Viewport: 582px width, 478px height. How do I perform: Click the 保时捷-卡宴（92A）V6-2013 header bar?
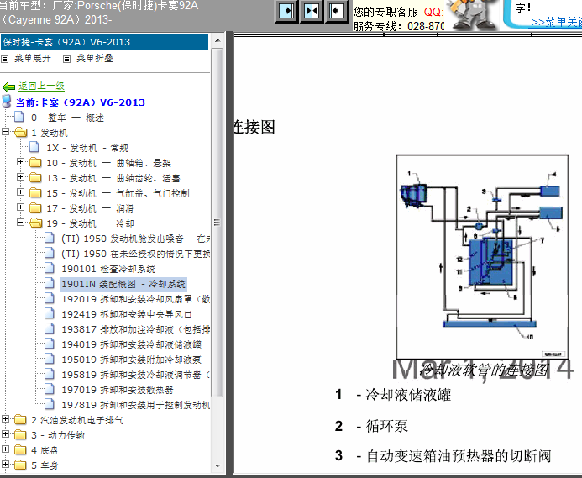coord(104,42)
